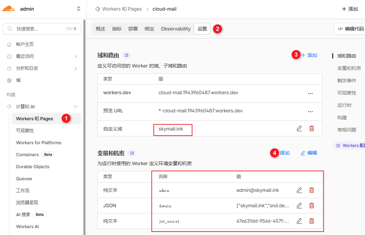Expand the 分析和日志 sidebar section

[x=76, y=68]
